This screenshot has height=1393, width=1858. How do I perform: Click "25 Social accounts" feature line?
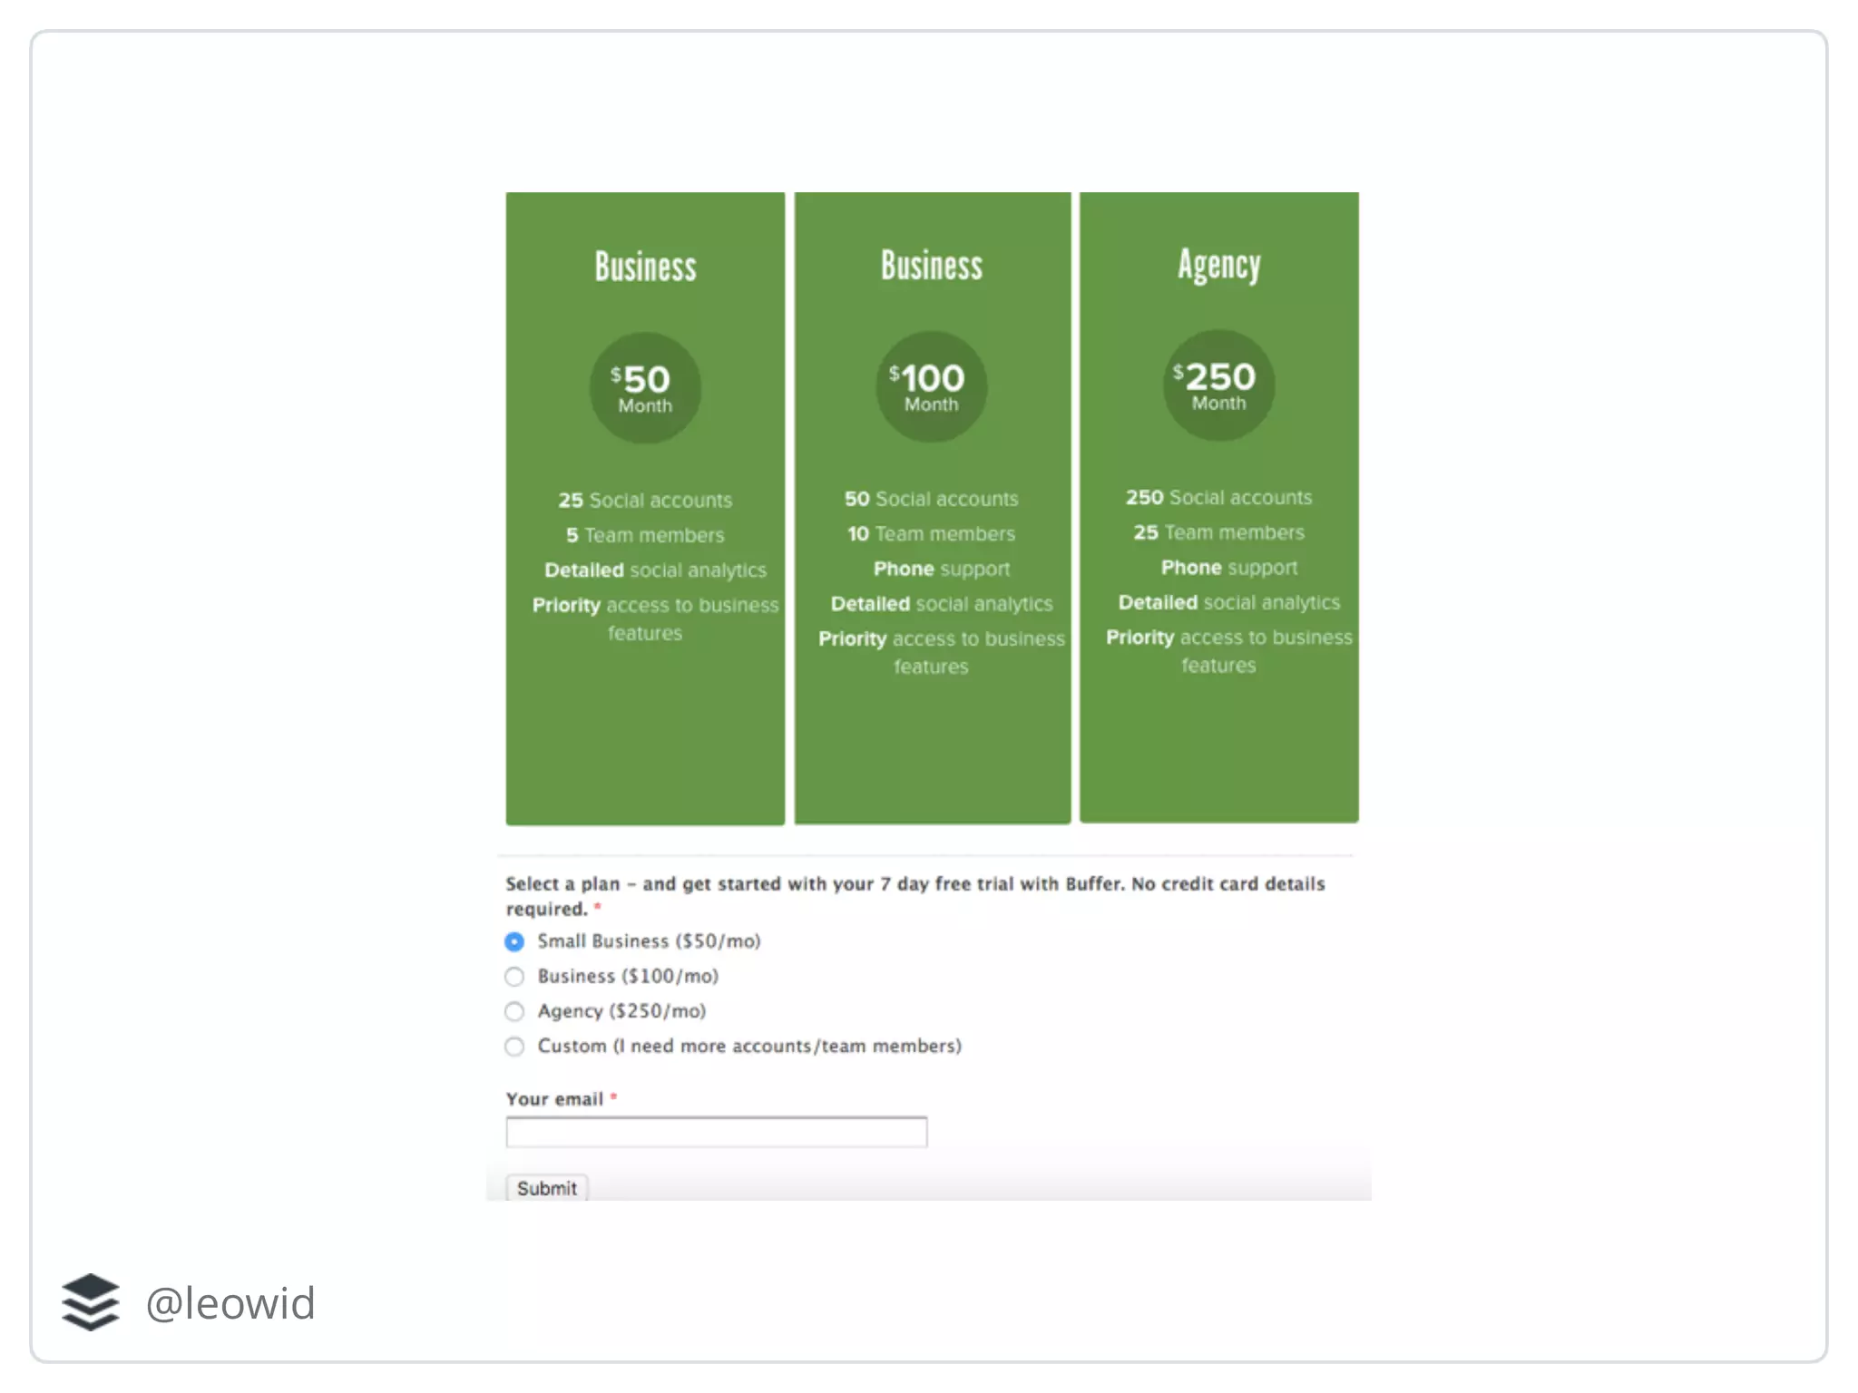click(645, 500)
